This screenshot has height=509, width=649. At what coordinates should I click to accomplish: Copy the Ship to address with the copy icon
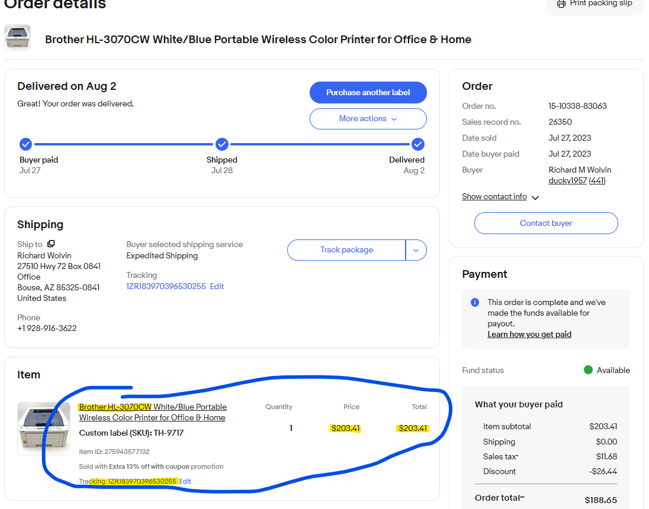click(51, 244)
